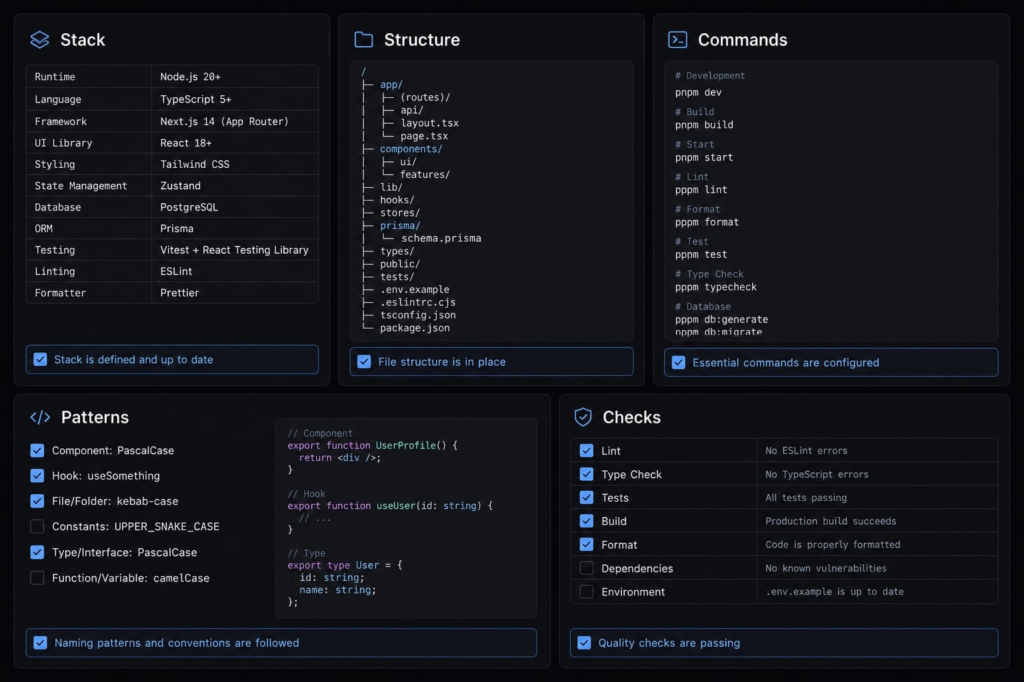
Task: Select the prisma/ folder in tree
Action: [x=400, y=225]
